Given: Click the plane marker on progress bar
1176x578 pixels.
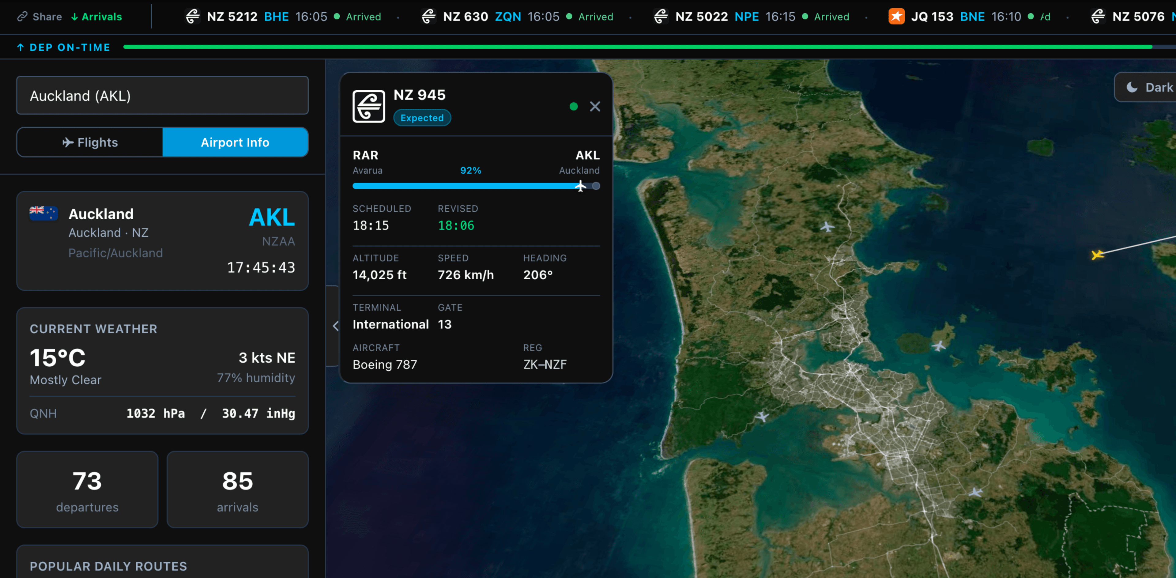Looking at the screenshot, I should 580,186.
